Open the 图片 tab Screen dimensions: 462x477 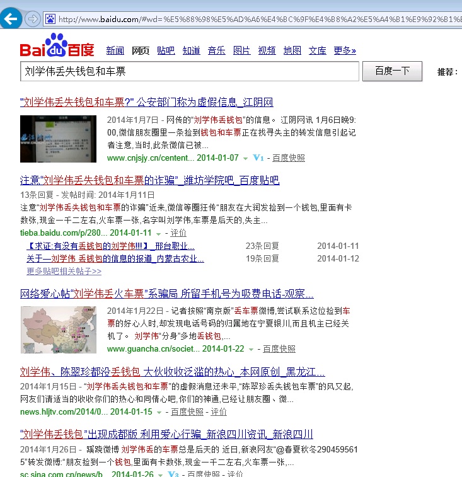(x=241, y=50)
